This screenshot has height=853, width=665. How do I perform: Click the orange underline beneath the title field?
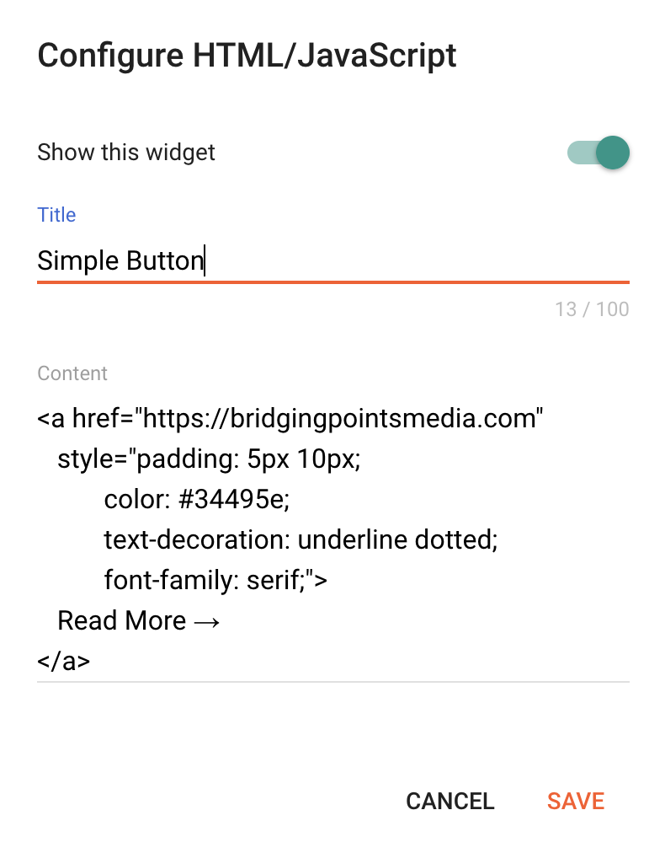click(332, 281)
